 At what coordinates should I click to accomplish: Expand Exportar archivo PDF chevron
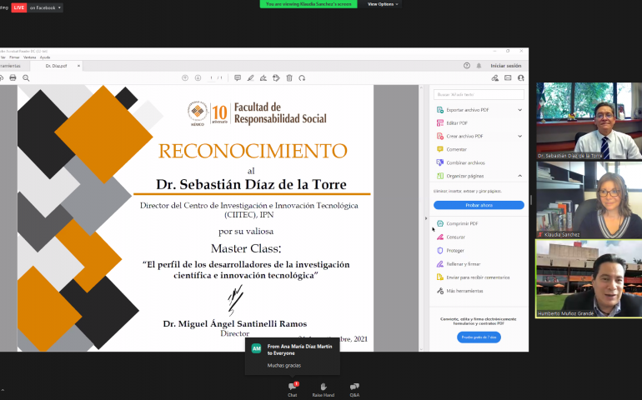tap(520, 110)
